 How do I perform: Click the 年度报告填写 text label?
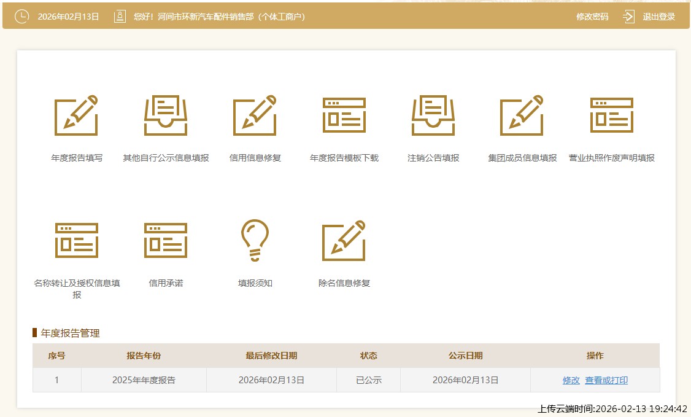pos(77,158)
